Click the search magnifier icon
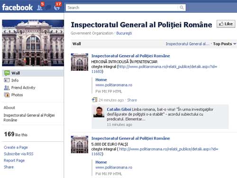 coord(182,8)
